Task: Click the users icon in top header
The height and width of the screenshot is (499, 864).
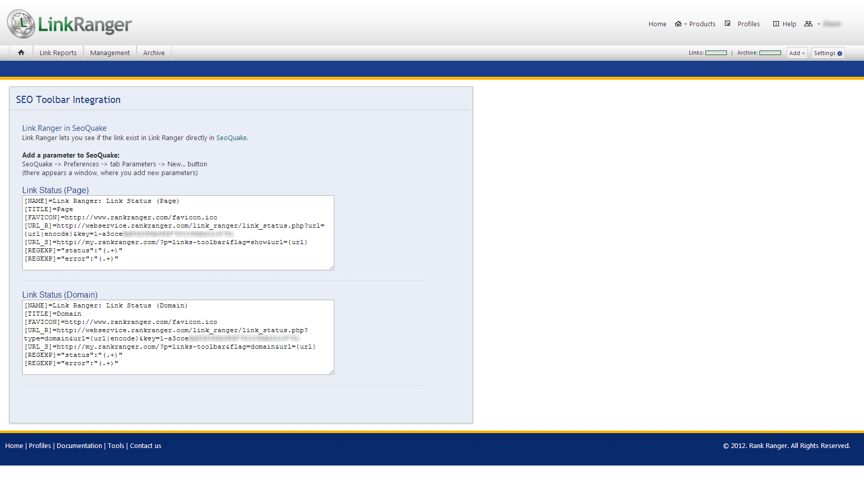Action: pyautogui.click(x=808, y=24)
